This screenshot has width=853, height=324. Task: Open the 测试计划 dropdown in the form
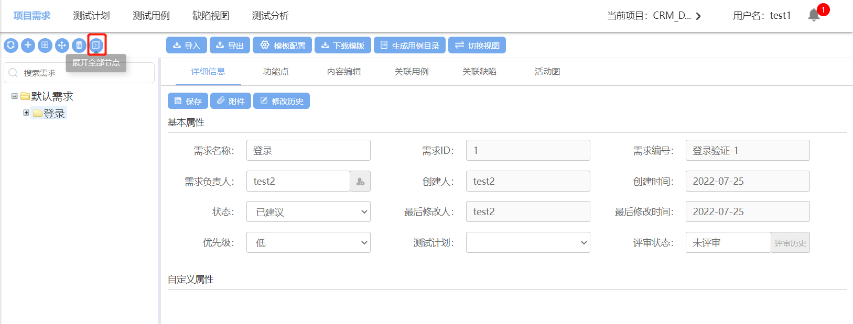click(528, 243)
